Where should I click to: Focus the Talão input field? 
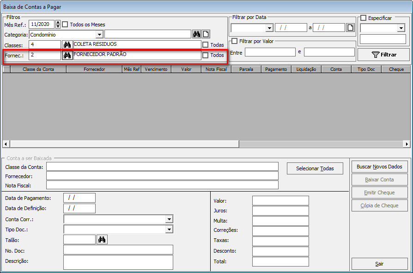click(79, 240)
